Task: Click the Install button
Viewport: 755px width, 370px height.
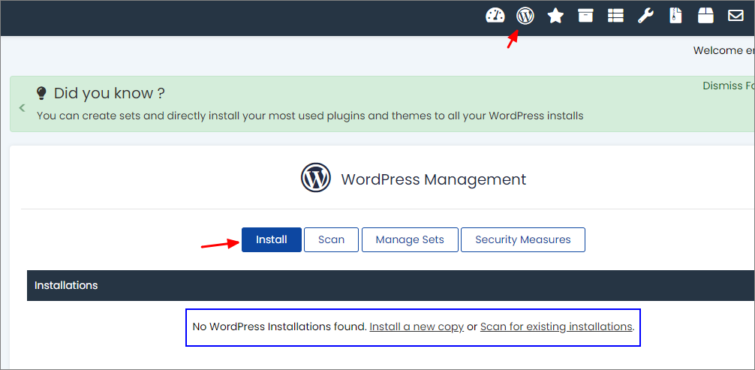Action: (272, 239)
